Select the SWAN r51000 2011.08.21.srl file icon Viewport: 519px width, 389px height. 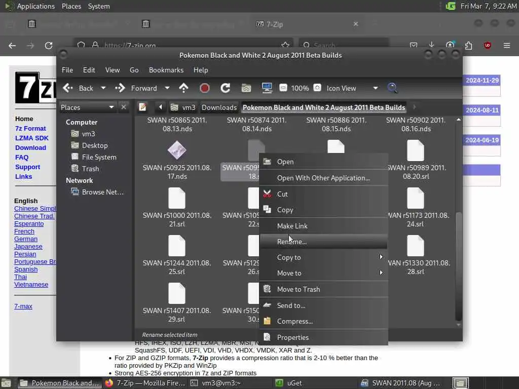tap(177, 198)
